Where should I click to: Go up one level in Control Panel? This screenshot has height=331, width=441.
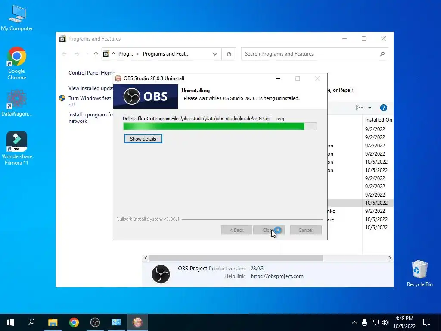coord(96,54)
